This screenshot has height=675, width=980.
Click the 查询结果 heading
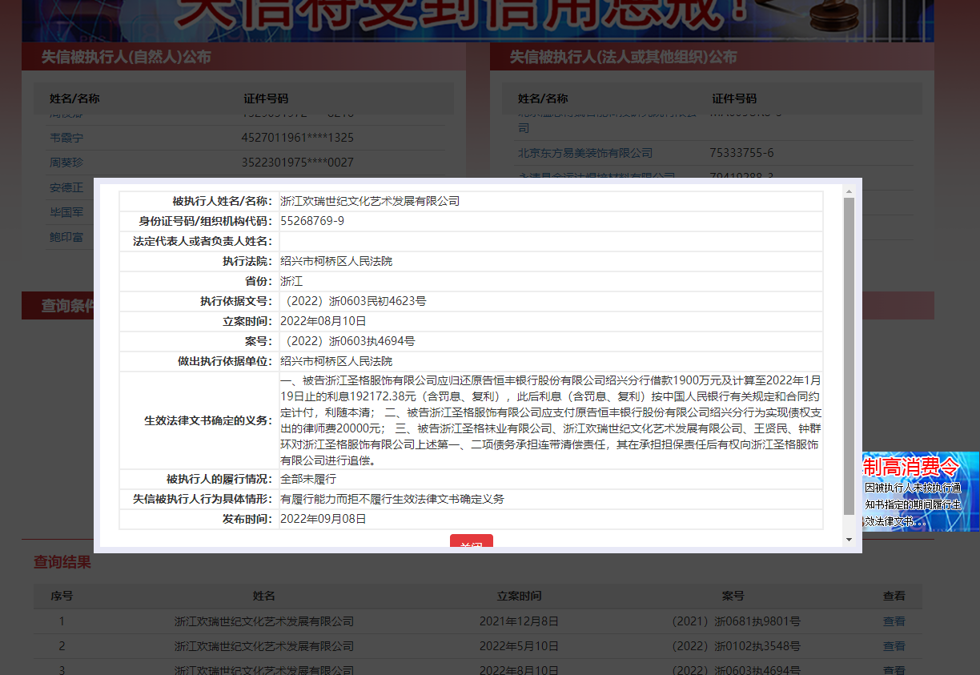tap(62, 563)
